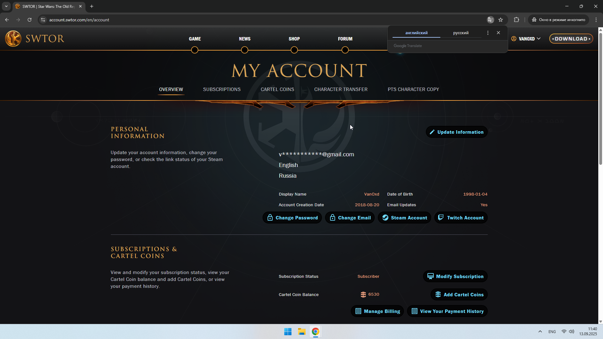
Task: View site information icon in address bar
Action: point(43,20)
